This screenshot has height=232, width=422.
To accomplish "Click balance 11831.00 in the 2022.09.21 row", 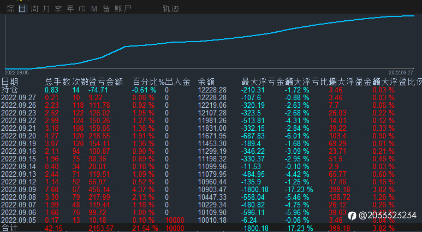I will click(x=212, y=128).
